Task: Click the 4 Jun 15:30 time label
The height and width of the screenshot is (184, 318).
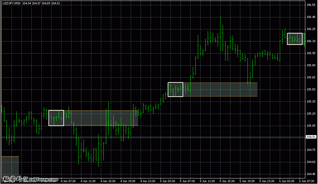Action: (x=108, y=181)
